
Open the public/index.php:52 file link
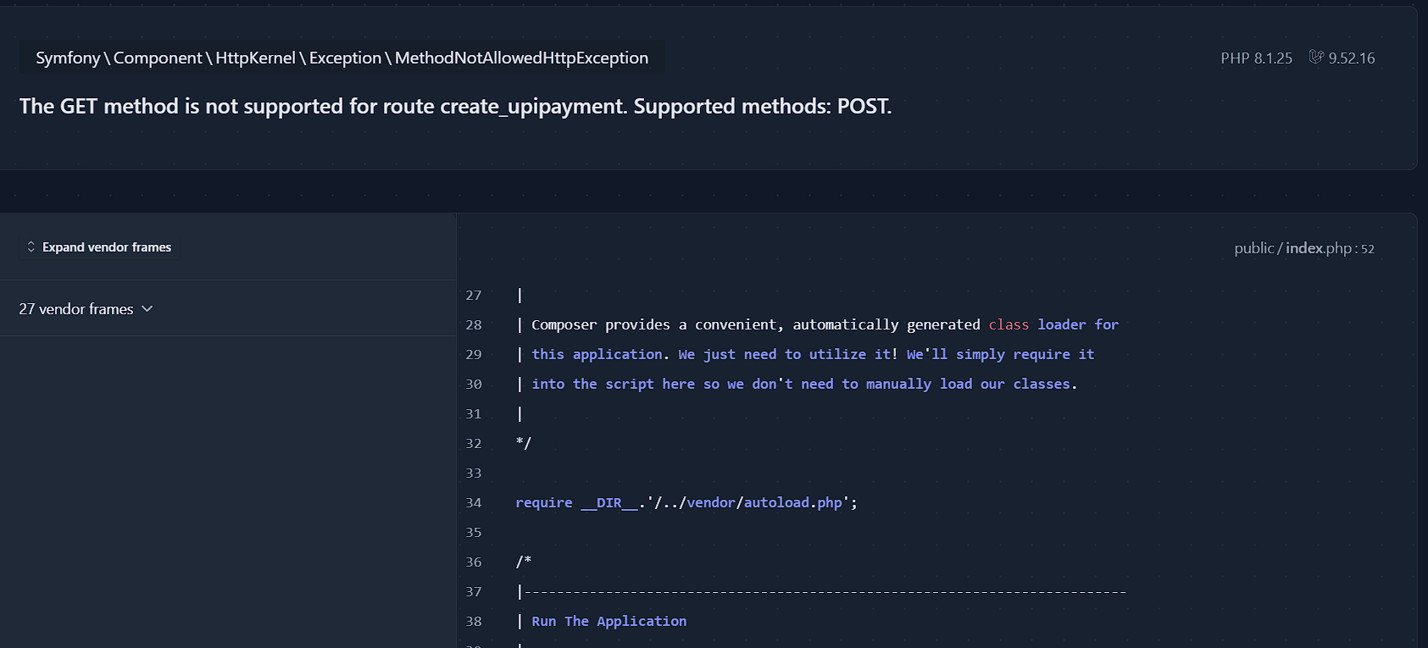[1304, 248]
